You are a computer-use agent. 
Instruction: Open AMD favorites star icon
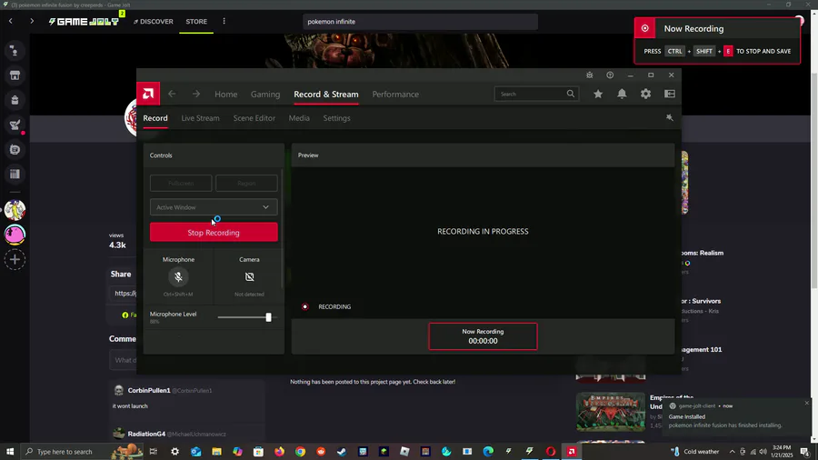pos(598,94)
